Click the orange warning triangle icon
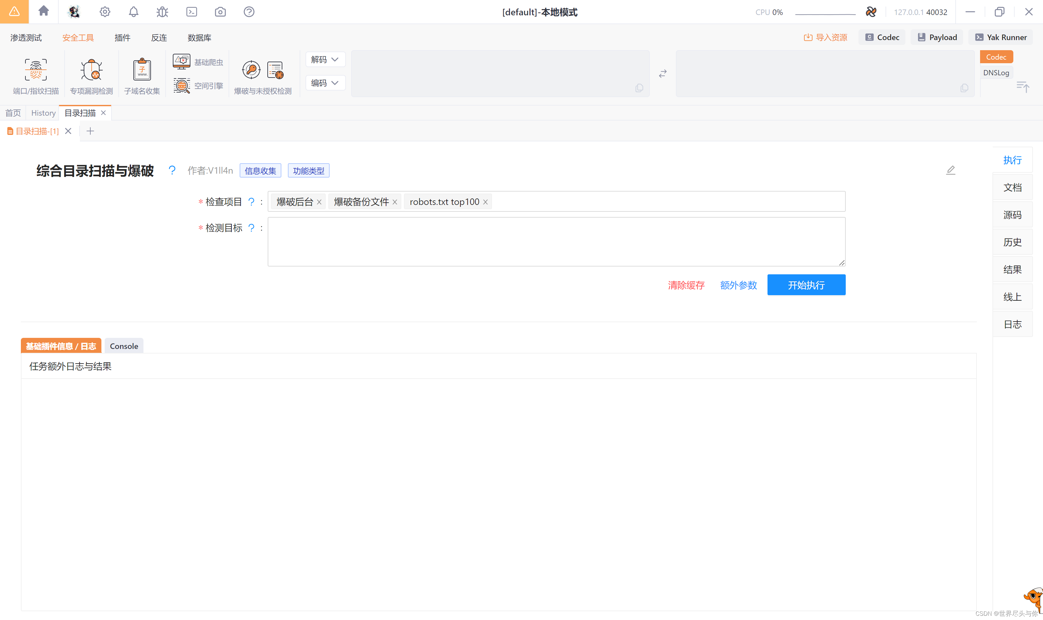The image size is (1043, 620). (x=14, y=12)
